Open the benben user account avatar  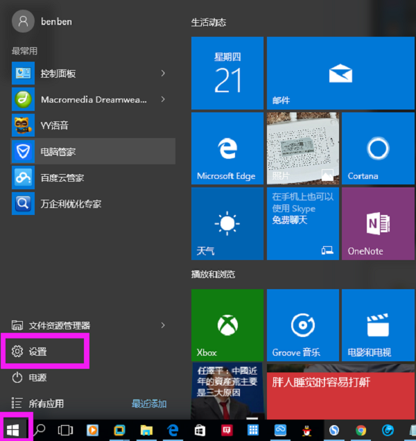(23, 21)
